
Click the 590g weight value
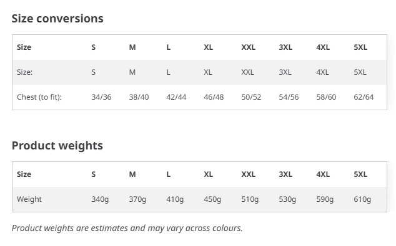point(325,199)
